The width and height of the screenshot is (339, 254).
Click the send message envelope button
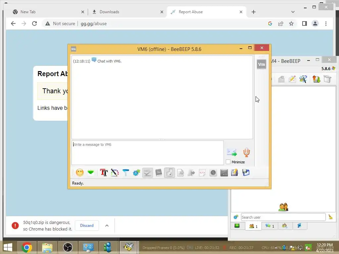point(232,152)
